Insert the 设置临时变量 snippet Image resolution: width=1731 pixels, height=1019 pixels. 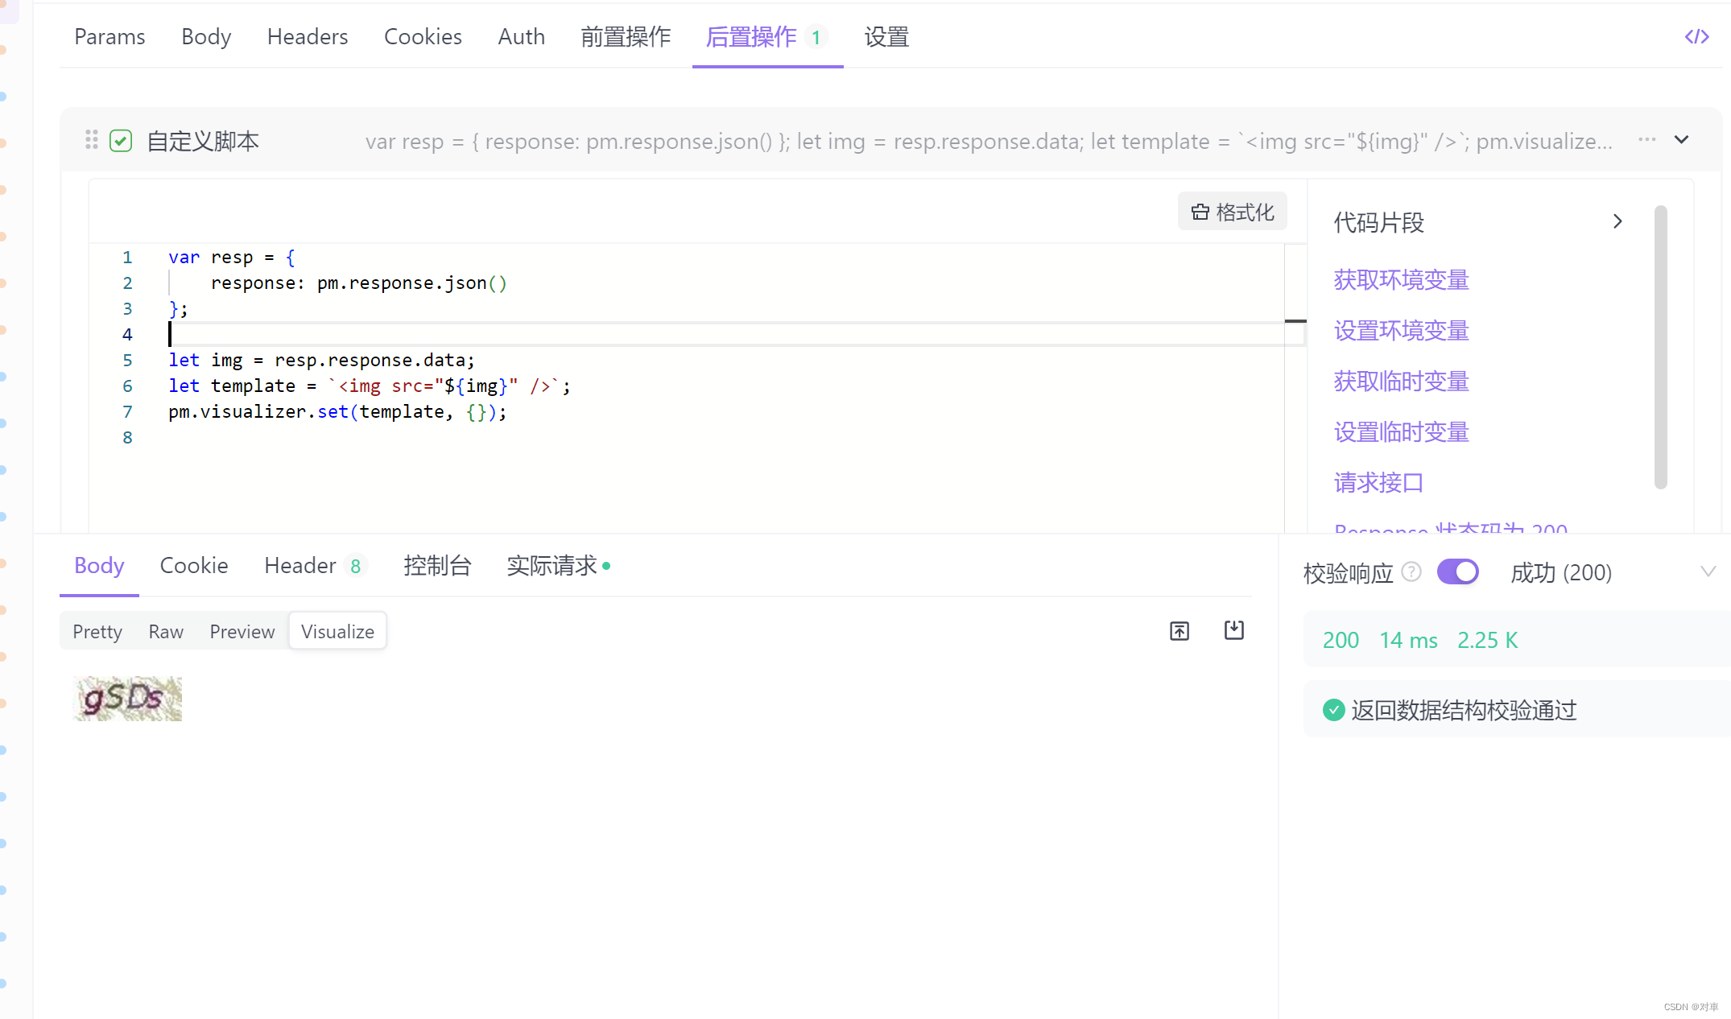point(1401,432)
